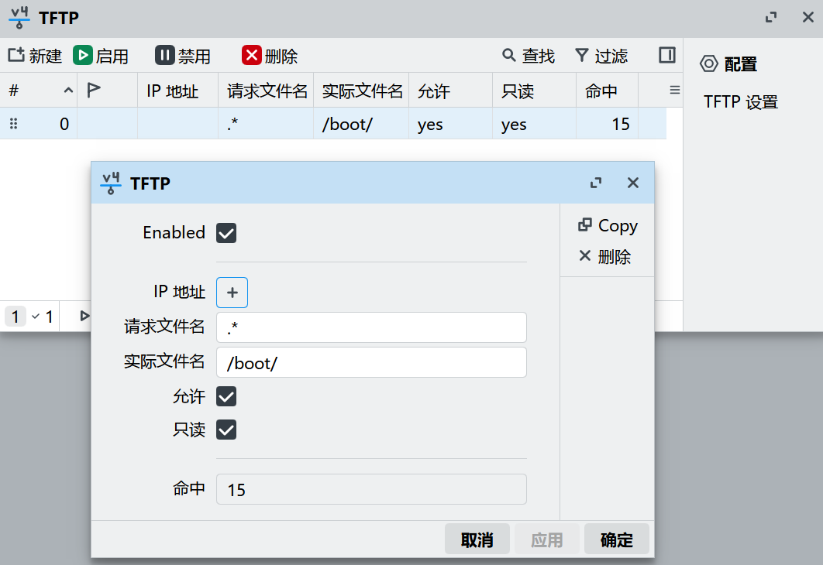Click the 确定 OK button

click(617, 539)
